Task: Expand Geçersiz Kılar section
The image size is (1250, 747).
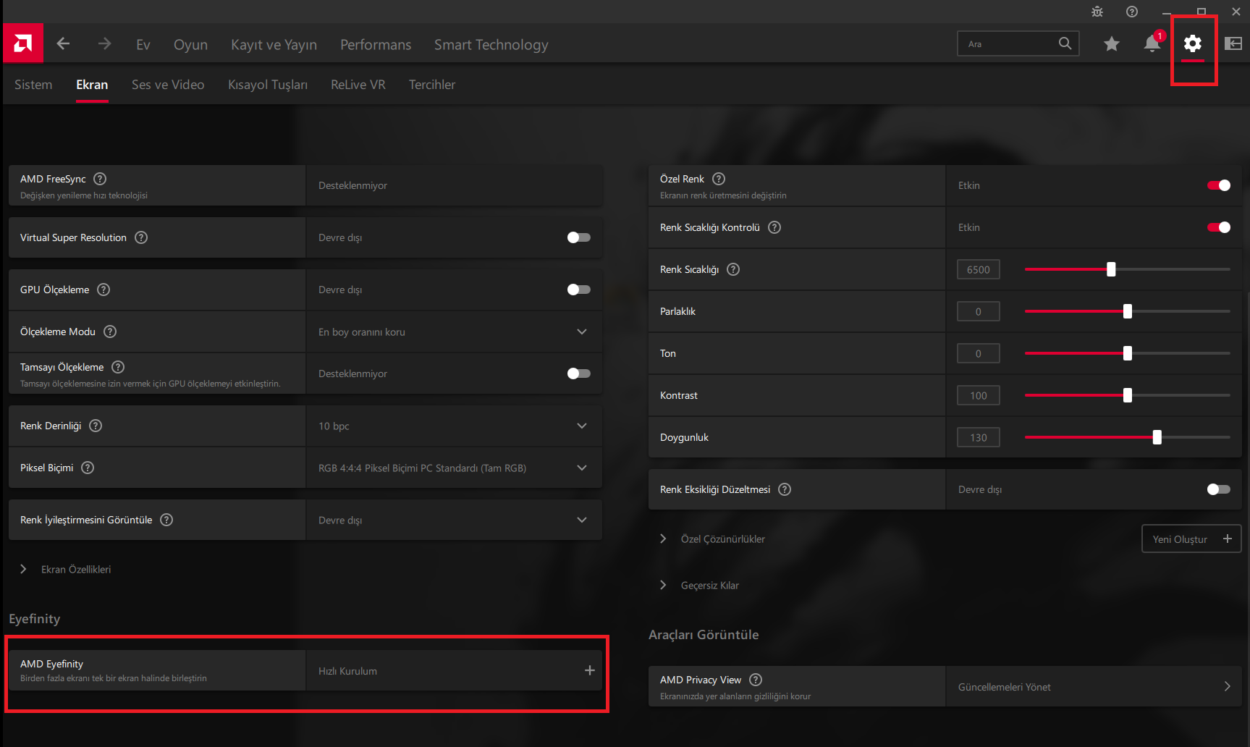Action: pos(663,585)
